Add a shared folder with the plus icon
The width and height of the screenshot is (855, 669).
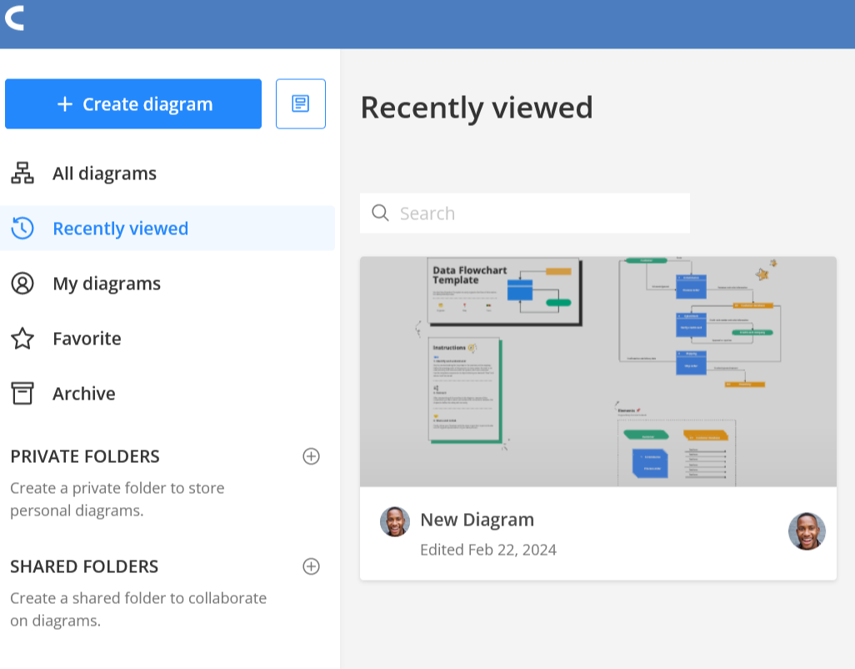pos(311,566)
